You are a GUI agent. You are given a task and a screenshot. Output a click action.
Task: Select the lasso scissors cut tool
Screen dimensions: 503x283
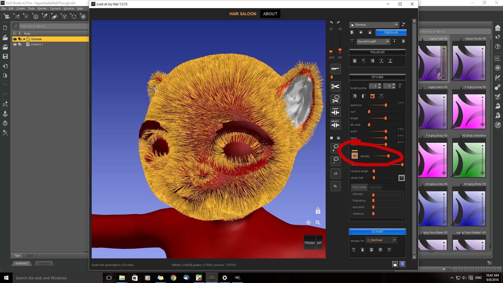[x=335, y=99]
